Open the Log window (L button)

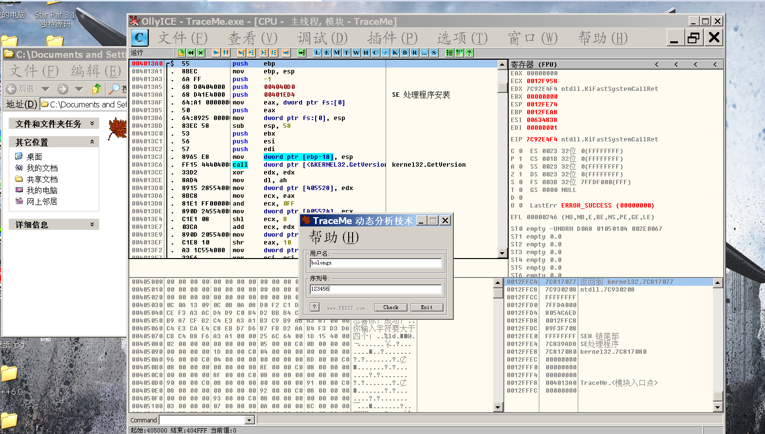point(317,52)
